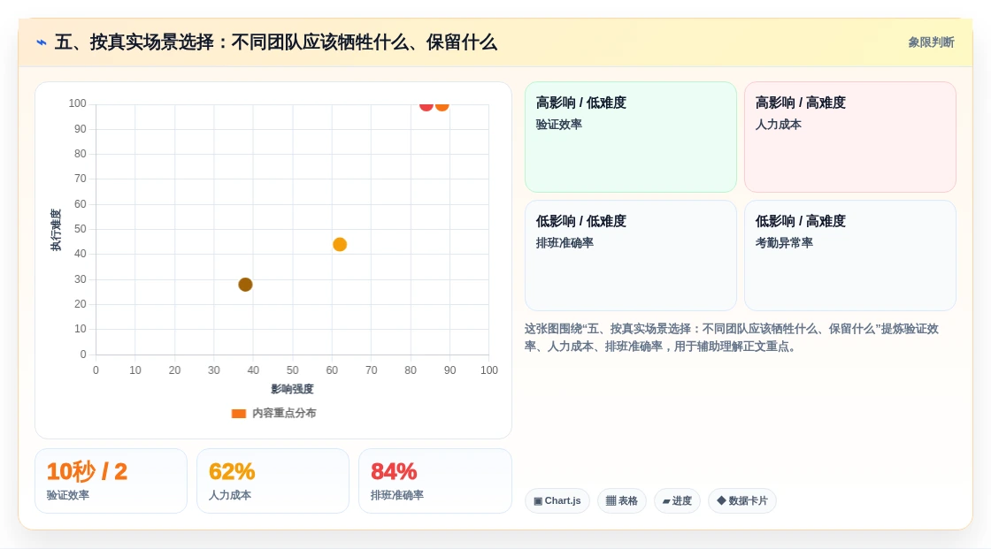This screenshot has height=549, width=991.
Task: Click 验证效率 text in green quadrant card
Action: pyautogui.click(x=558, y=125)
